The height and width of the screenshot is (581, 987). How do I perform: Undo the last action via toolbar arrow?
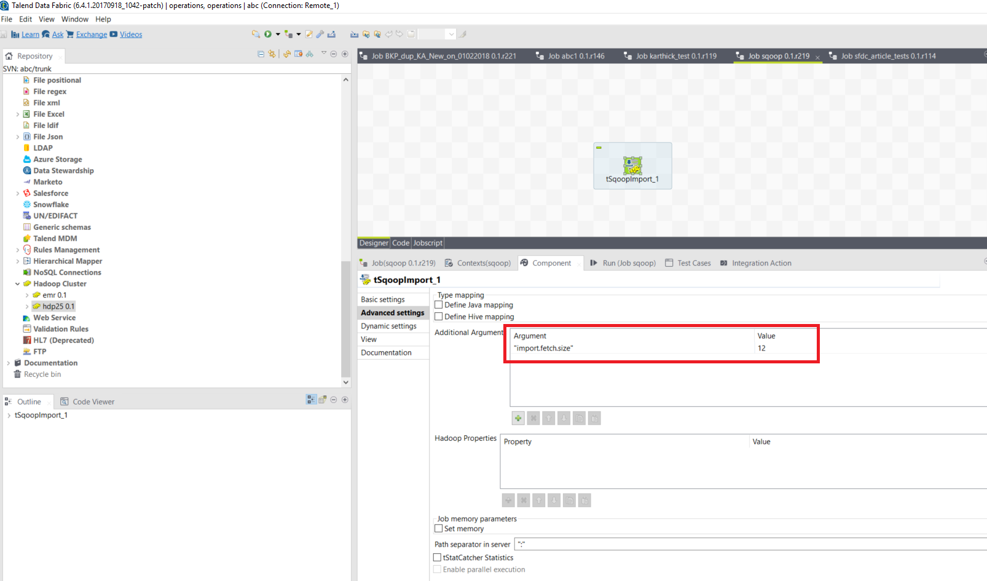pos(388,34)
